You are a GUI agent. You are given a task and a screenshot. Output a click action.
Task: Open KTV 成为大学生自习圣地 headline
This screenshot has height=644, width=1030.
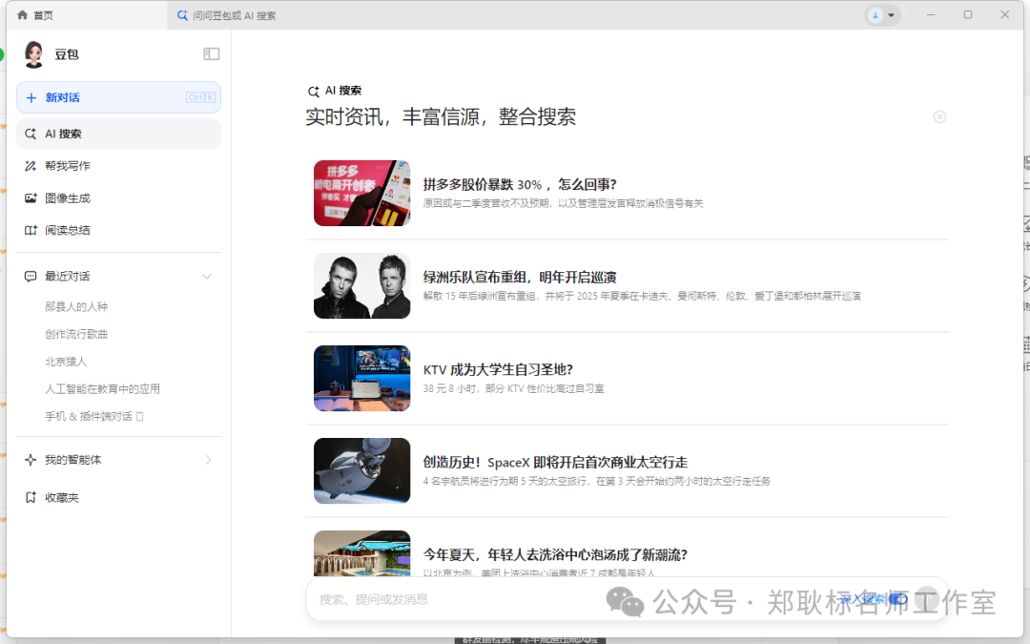click(498, 369)
